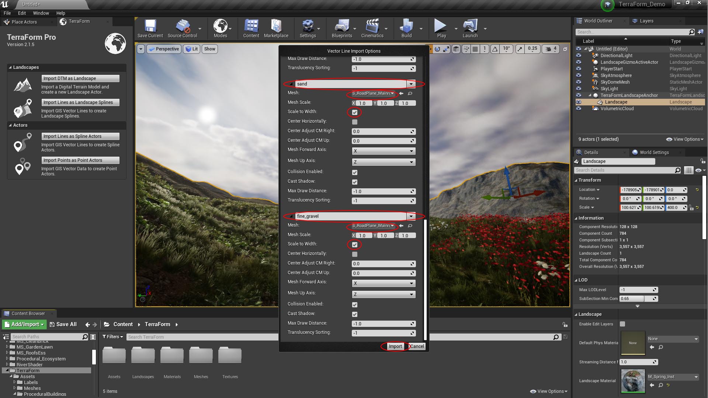Use selected asset arrow for fine_gravel Mesh
708x398 pixels.
tap(402, 226)
